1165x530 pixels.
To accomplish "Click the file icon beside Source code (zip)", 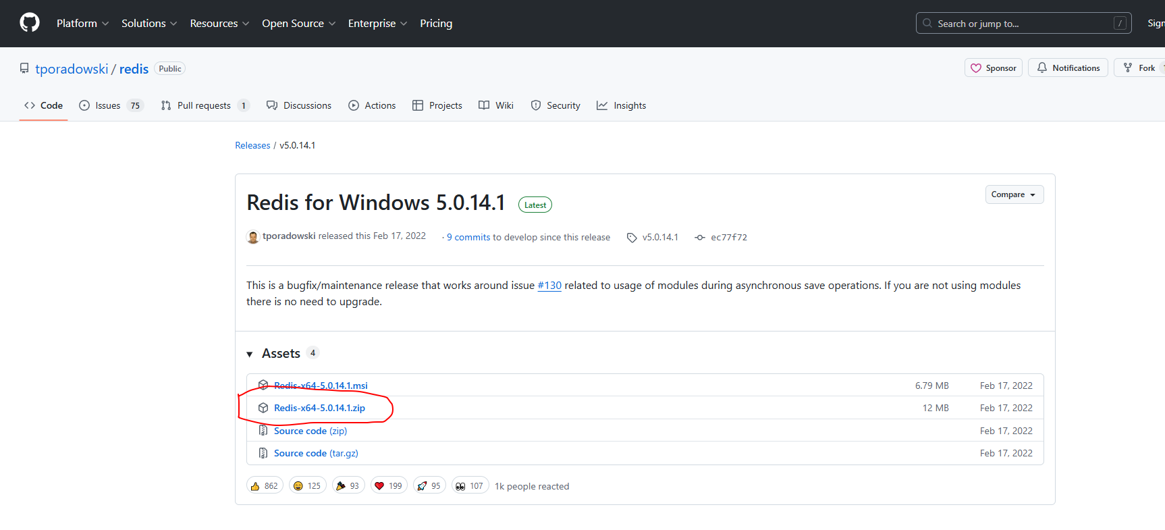I will click(263, 431).
